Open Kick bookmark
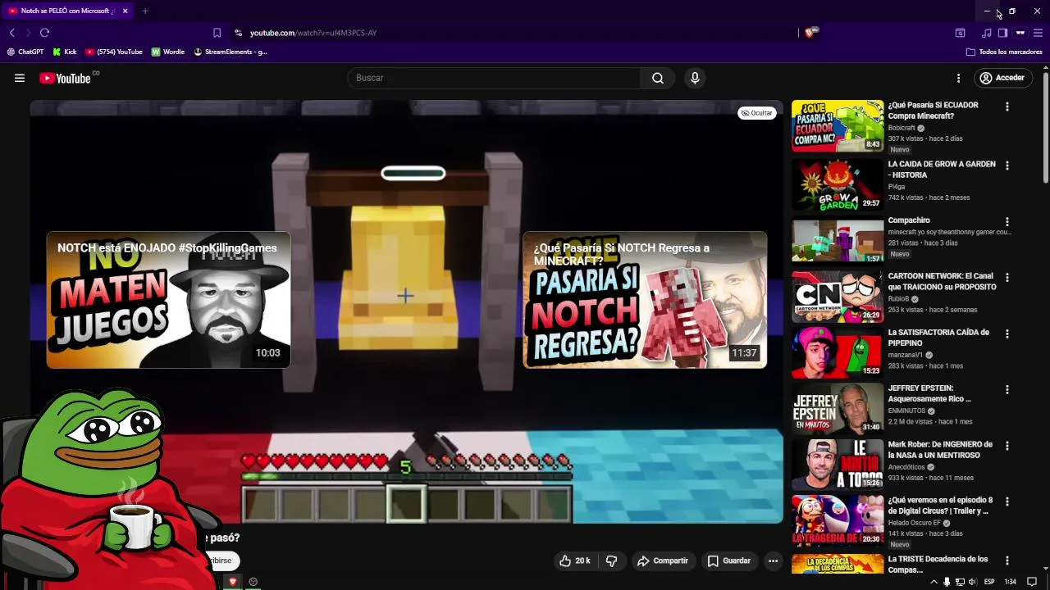 tap(64, 52)
